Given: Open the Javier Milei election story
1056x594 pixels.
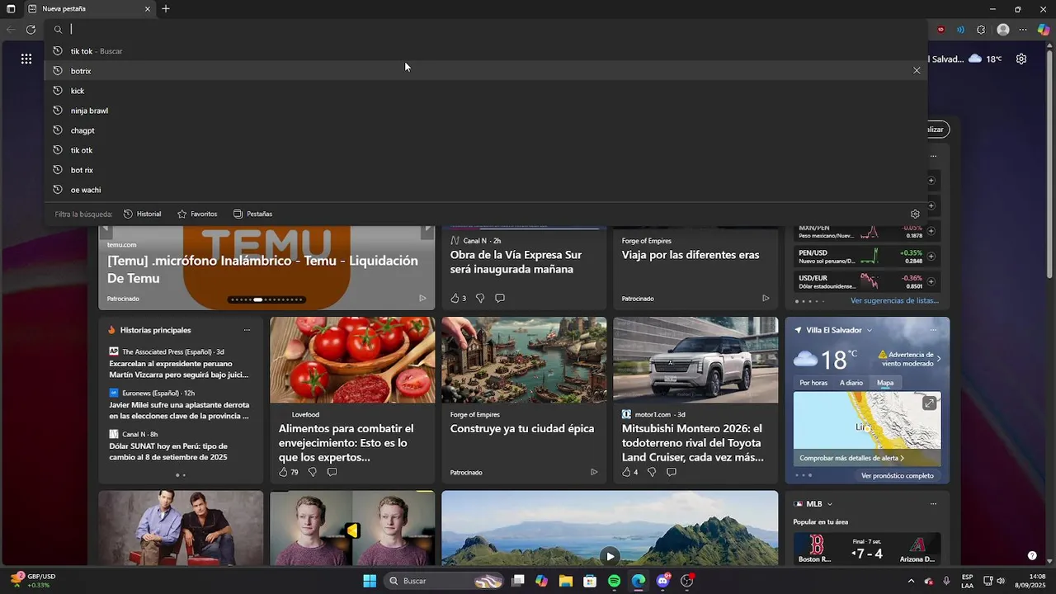Looking at the screenshot, I should coord(179,410).
